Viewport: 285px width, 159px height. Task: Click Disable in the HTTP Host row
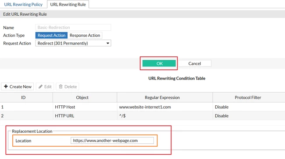coord(221,107)
